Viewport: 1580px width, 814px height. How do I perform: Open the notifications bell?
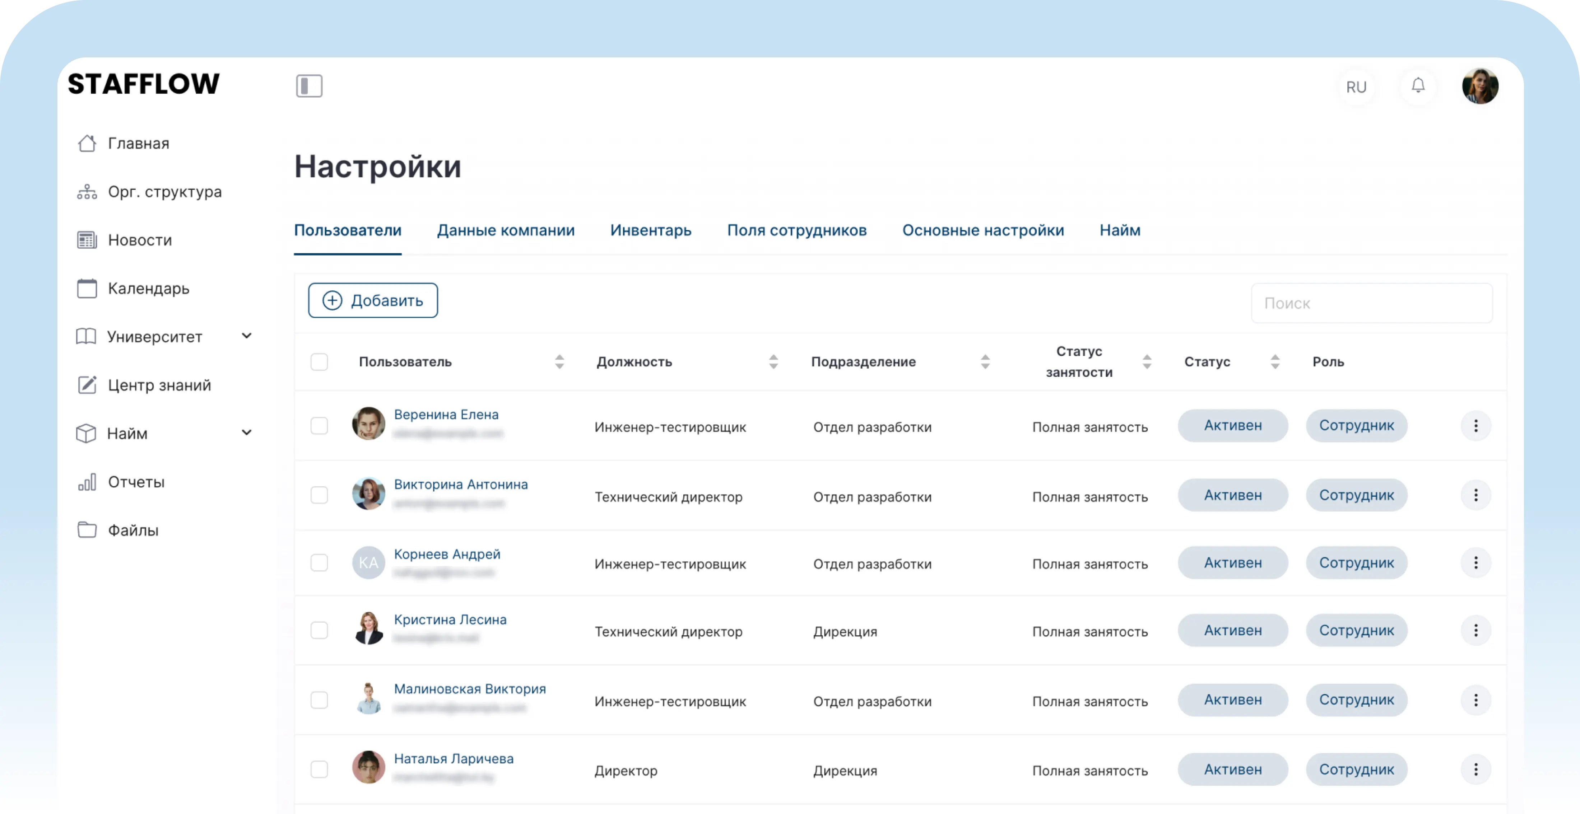point(1417,86)
